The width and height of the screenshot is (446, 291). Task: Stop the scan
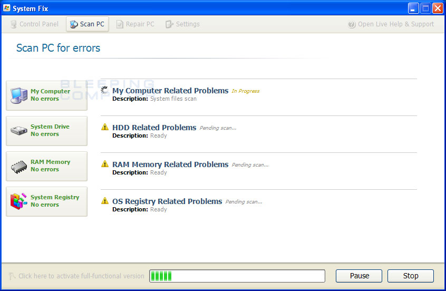[x=411, y=276]
